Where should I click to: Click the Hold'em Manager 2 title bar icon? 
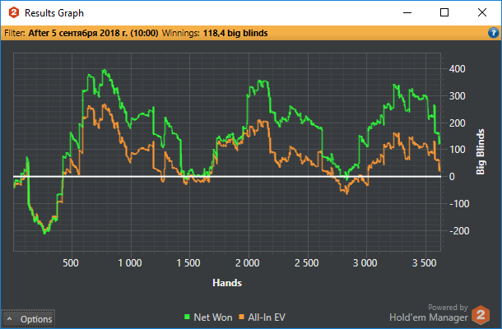point(14,13)
